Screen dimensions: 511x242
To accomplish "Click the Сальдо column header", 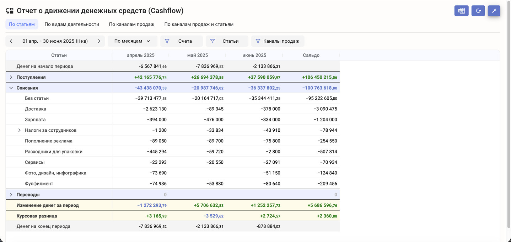I will coord(311,55).
